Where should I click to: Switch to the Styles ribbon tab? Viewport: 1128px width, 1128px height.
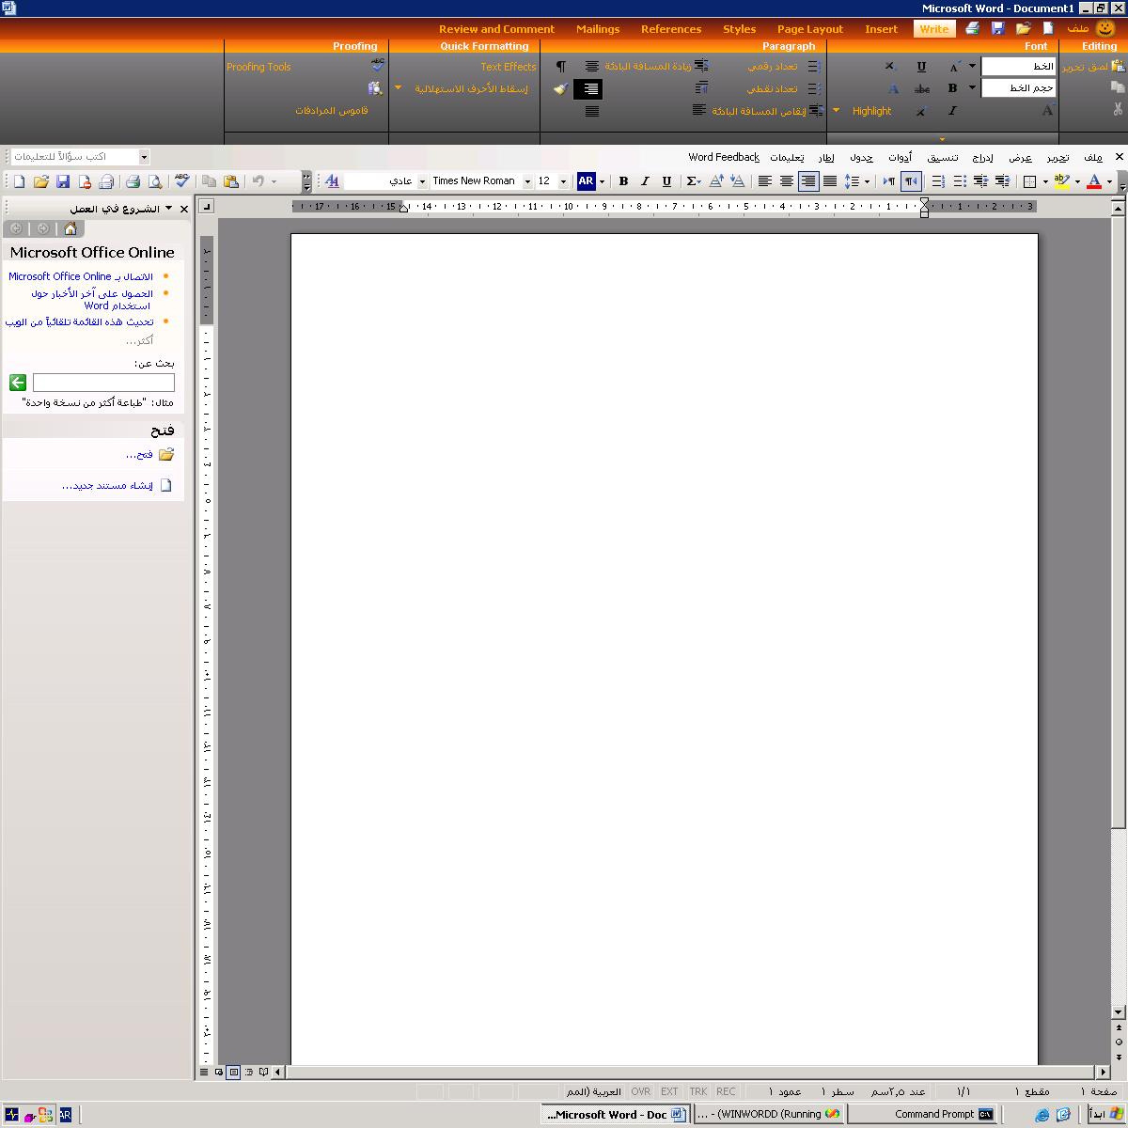tap(739, 29)
